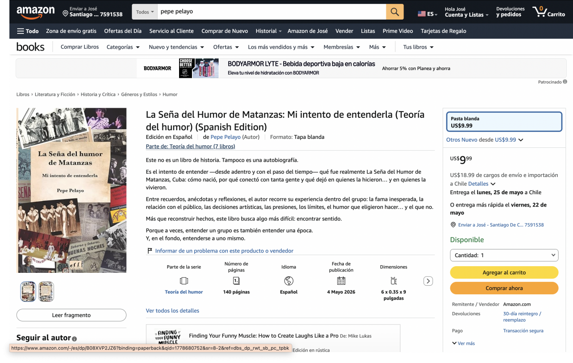Click the hamburger Todo menu icon
Screen dimensions: 573x363
pos(20,31)
